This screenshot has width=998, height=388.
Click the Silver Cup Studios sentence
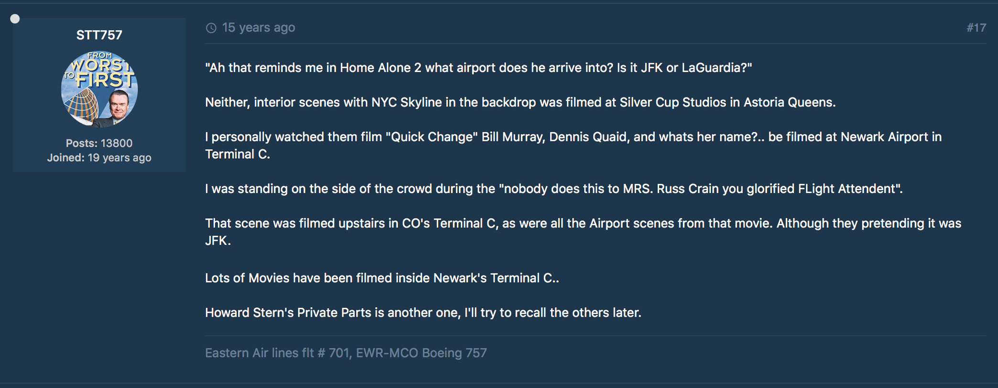(520, 102)
